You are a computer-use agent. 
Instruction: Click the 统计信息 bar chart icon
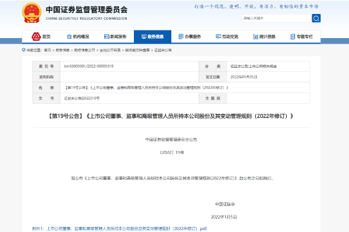click(x=256, y=37)
